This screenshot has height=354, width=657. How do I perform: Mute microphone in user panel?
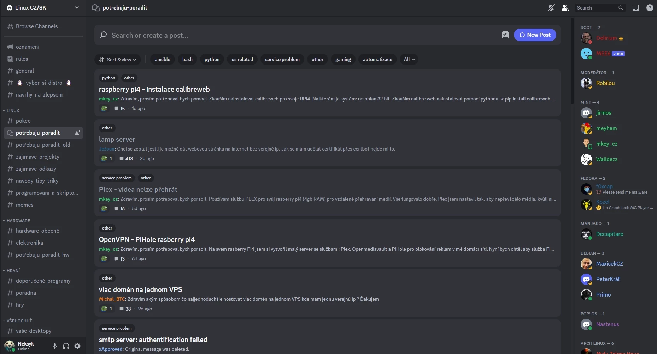click(x=55, y=346)
